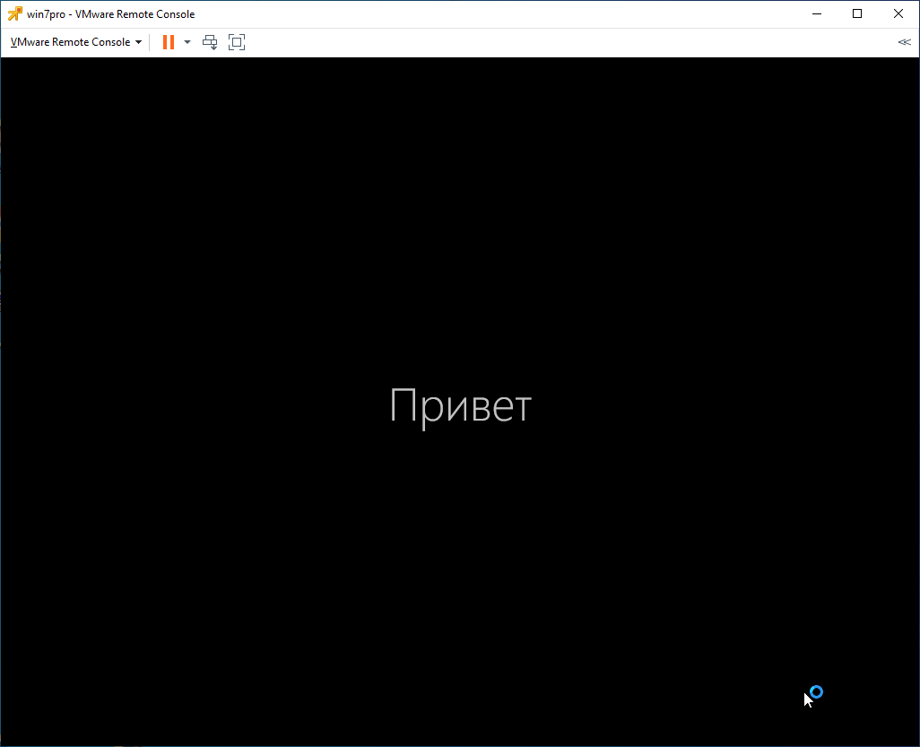Pause the virtual machine with the orange button

click(x=169, y=42)
